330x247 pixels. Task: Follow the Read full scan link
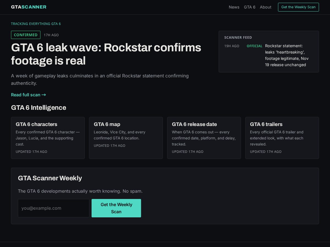[28, 95]
